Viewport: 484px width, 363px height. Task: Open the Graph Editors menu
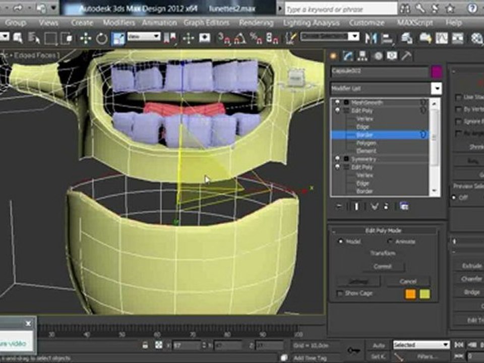[x=206, y=23]
